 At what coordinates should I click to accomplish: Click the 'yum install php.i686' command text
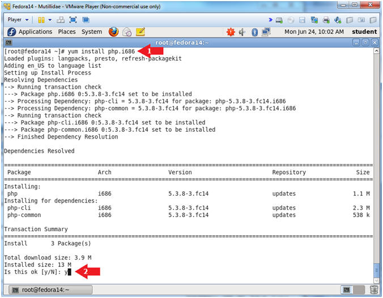101,51
